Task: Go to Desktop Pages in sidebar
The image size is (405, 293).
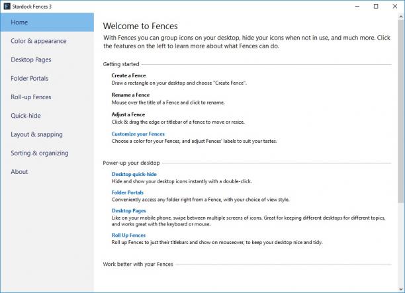Action: pos(47,60)
